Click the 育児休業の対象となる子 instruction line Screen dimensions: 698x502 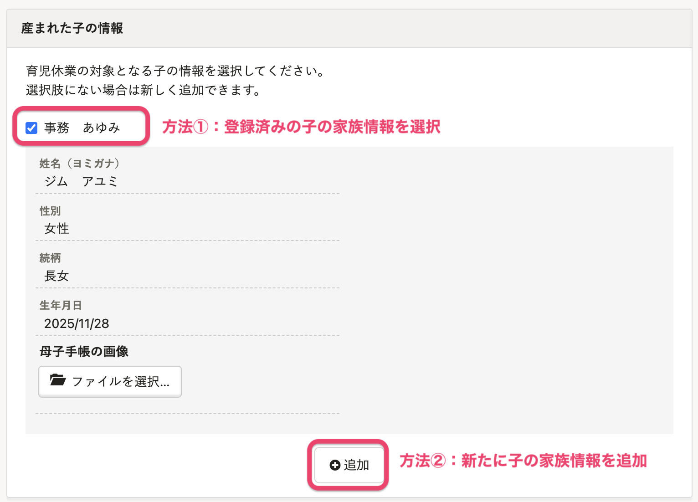[175, 71]
